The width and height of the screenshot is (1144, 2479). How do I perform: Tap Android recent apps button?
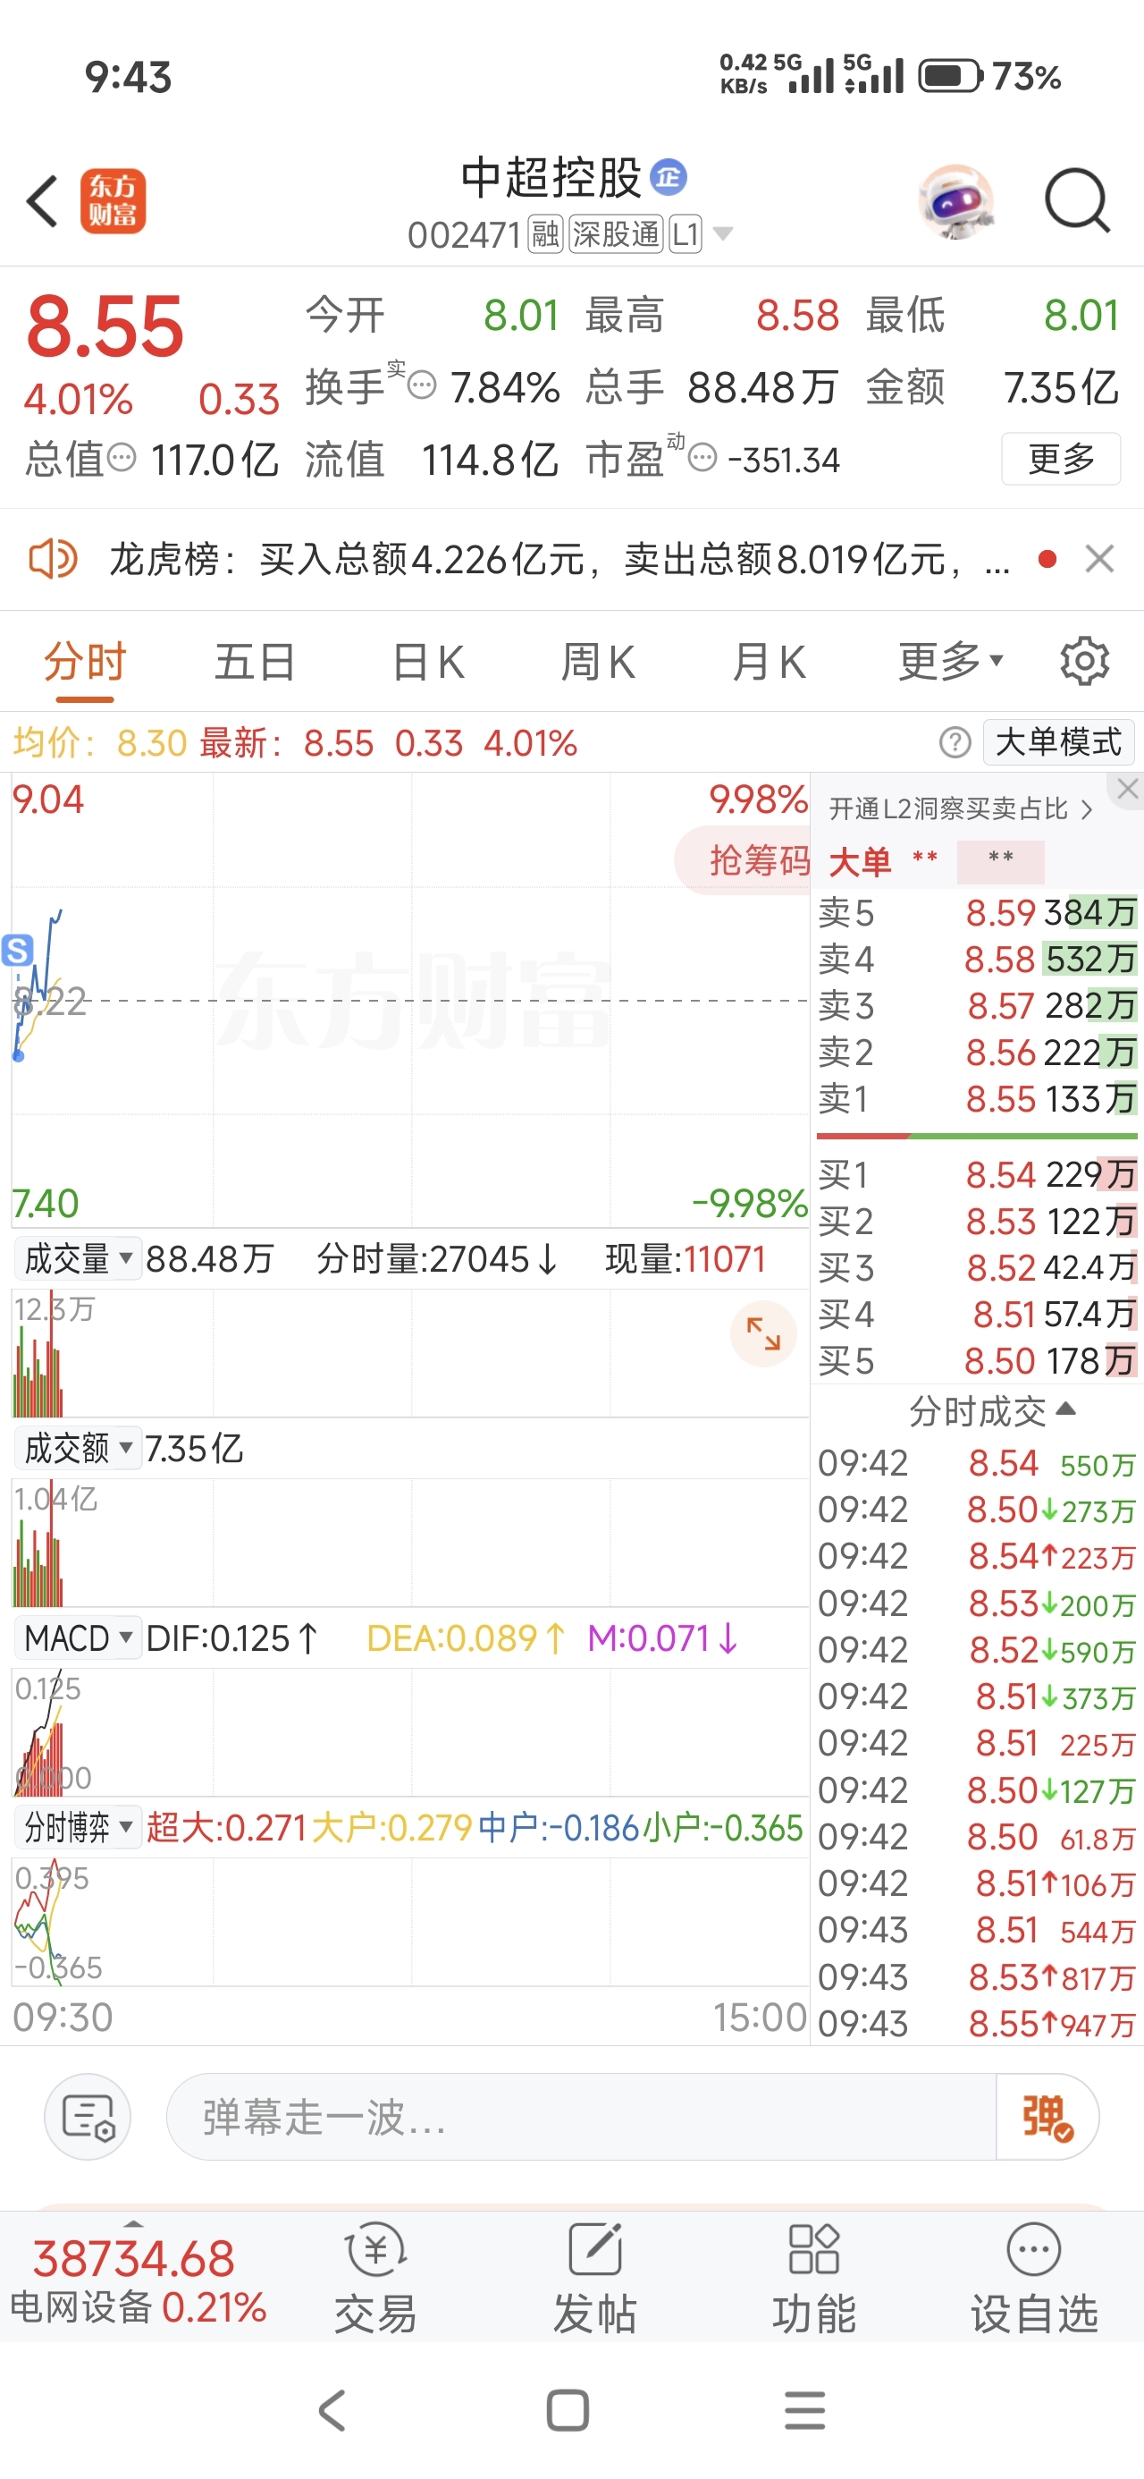point(805,2411)
